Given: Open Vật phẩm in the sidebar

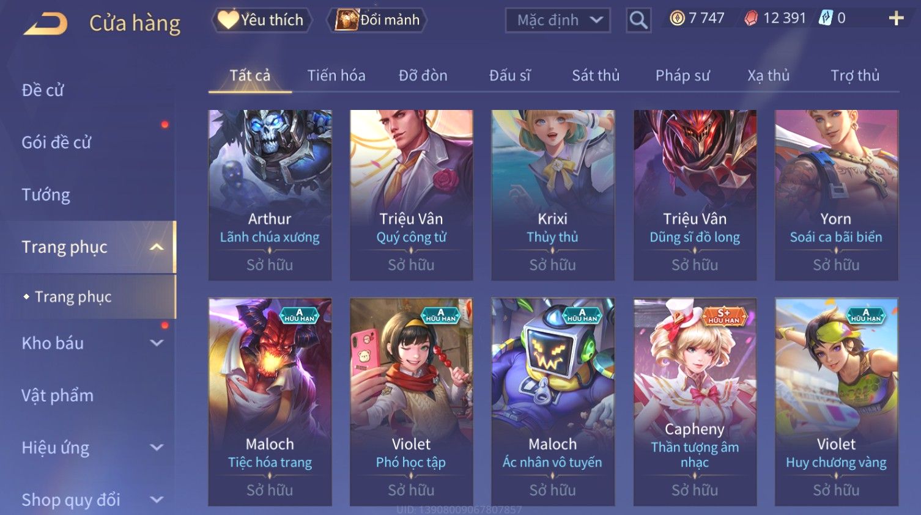Looking at the screenshot, I should tap(57, 395).
